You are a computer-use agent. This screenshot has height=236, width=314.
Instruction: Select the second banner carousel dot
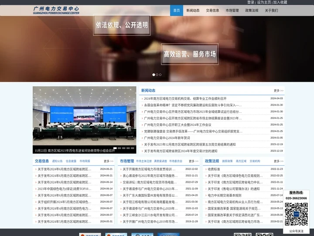click(x=157, y=75)
